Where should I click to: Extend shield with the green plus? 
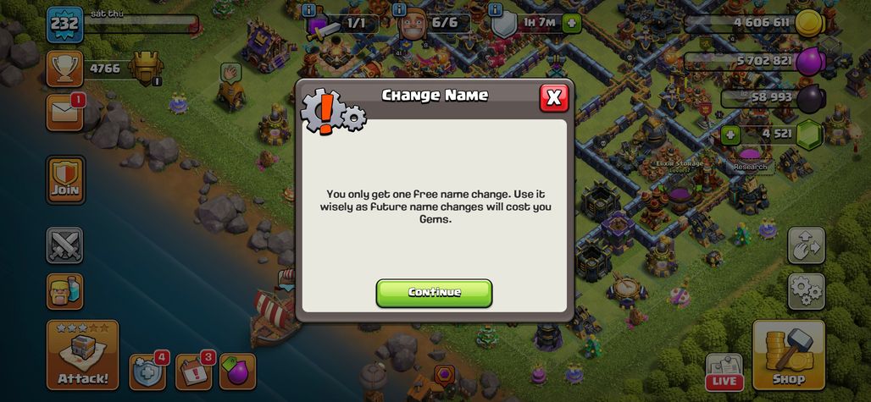pyautogui.click(x=570, y=24)
